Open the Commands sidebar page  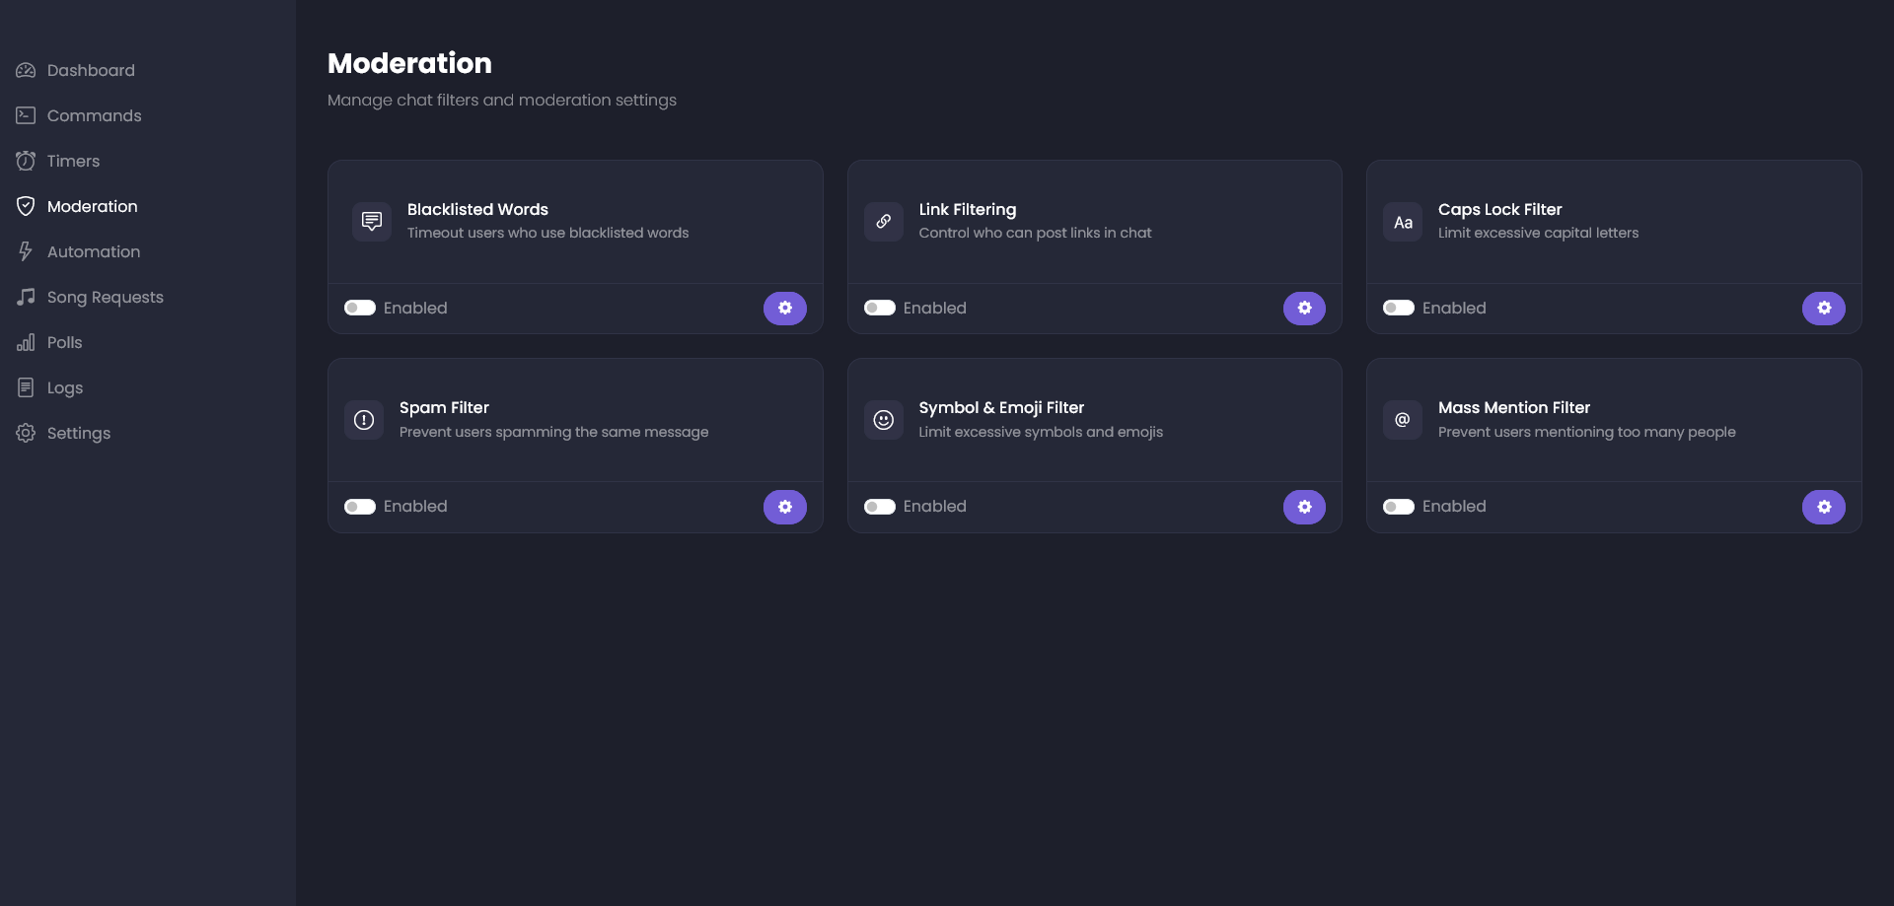click(94, 115)
